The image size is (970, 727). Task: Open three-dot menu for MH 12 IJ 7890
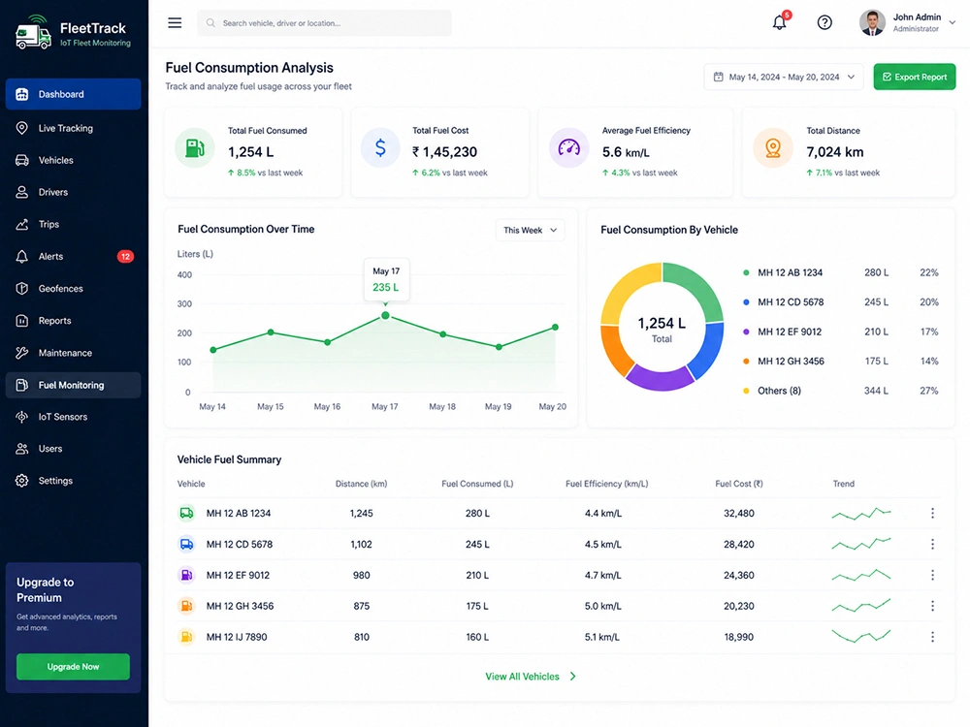tap(932, 637)
